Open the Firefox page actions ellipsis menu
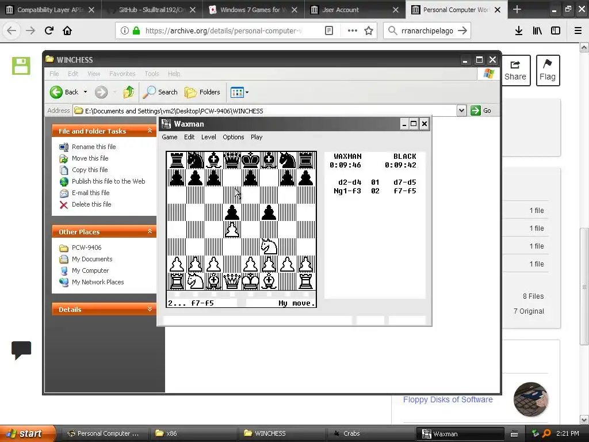 point(353,31)
